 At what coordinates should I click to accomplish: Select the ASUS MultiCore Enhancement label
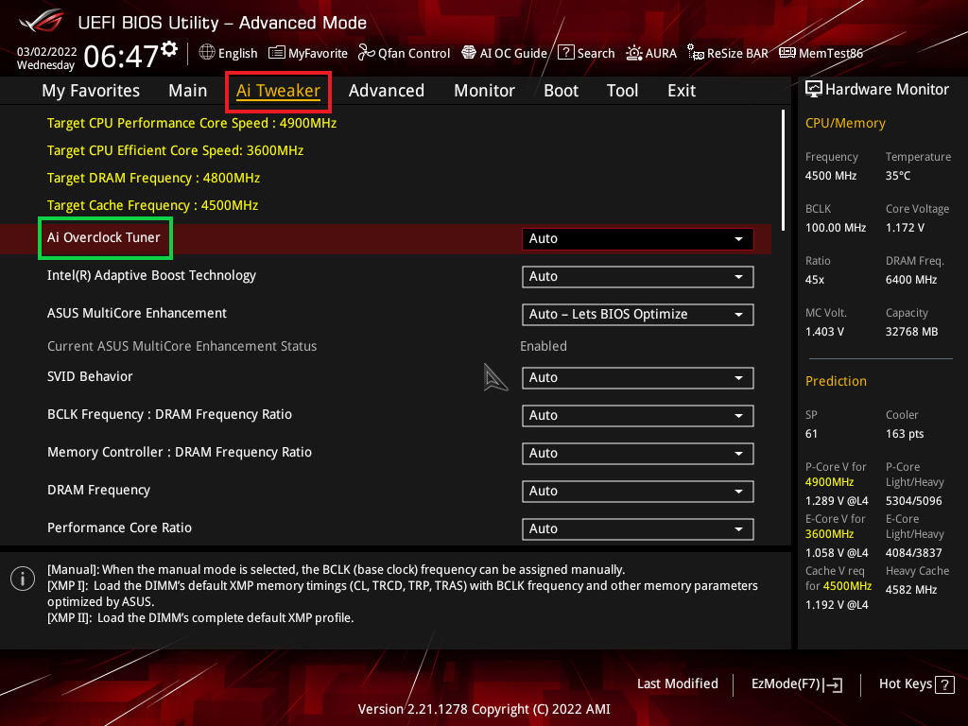coord(137,313)
